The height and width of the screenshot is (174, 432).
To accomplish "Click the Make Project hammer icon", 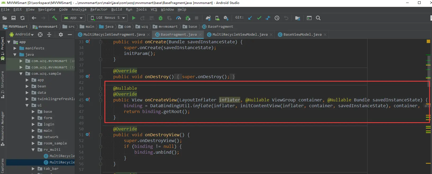I will point(54,18).
